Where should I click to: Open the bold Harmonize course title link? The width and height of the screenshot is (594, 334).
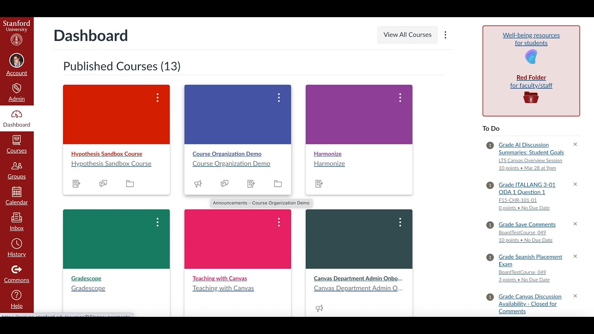click(x=328, y=154)
